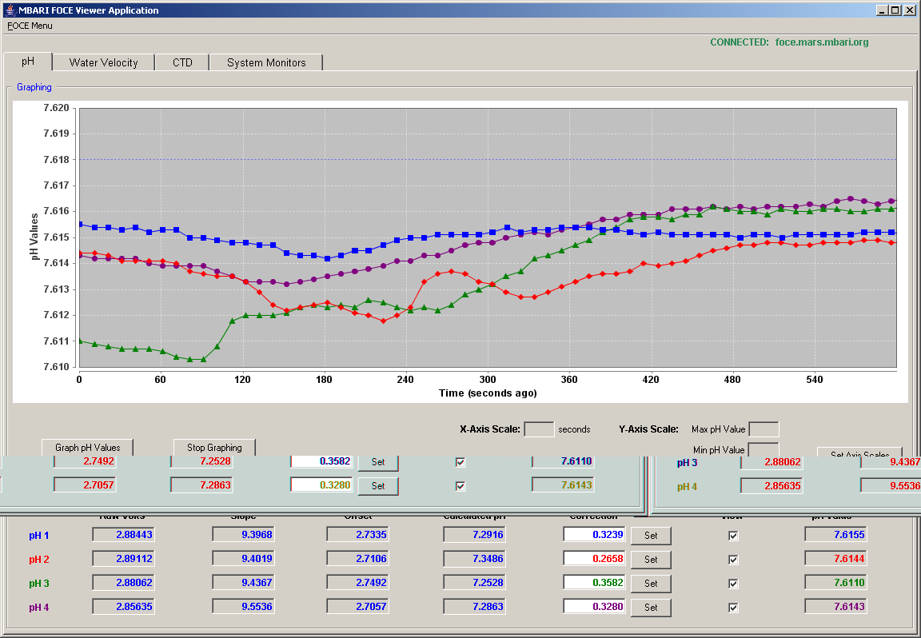Disable the pH 4 view checkbox
The width and height of the screenshot is (921, 638).
click(733, 608)
